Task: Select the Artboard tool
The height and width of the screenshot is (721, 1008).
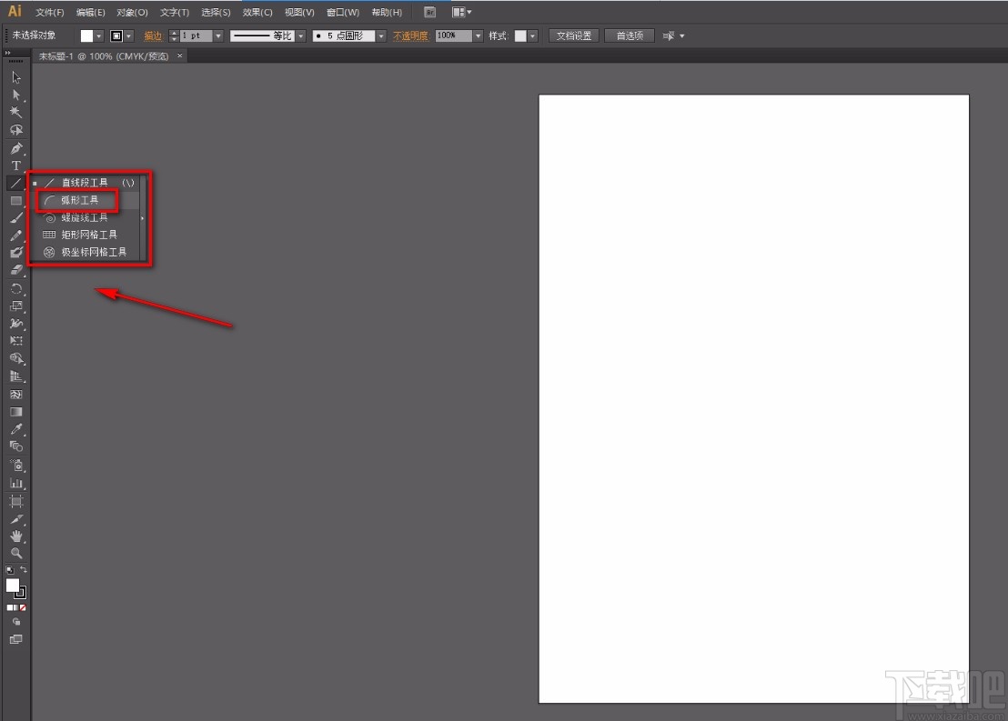Action: point(16,501)
